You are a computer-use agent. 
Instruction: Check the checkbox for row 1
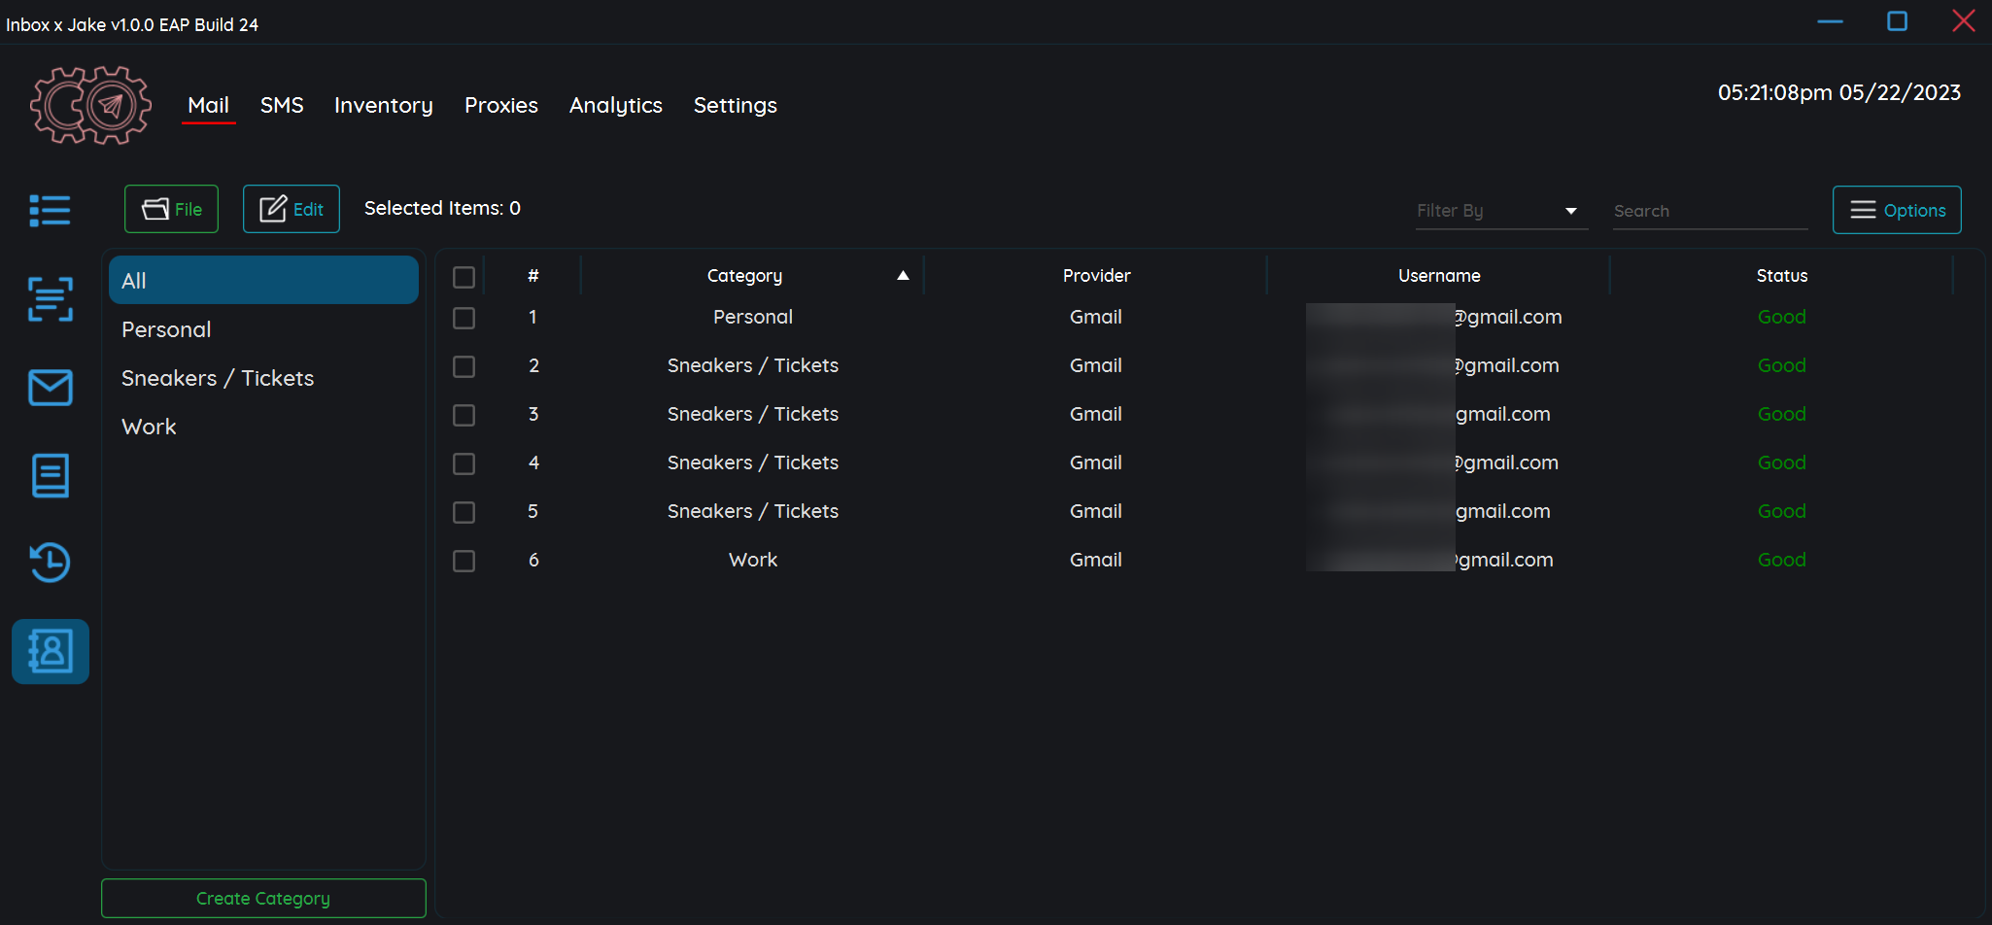pos(464,319)
